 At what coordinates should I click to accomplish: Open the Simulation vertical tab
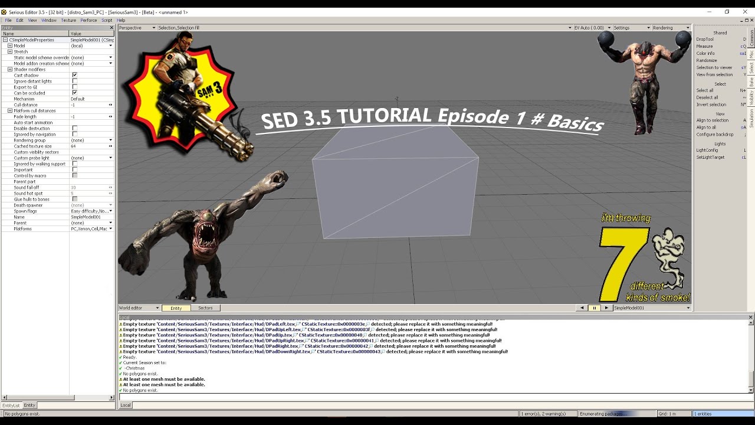pyautogui.click(x=751, y=118)
